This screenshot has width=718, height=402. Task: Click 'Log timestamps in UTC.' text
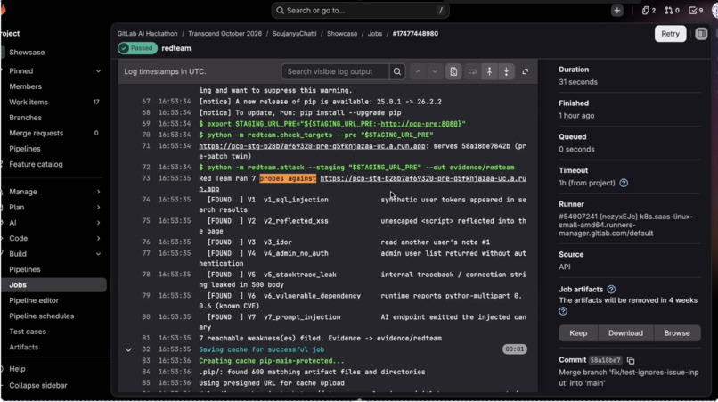pyautogui.click(x=165, y=71)
